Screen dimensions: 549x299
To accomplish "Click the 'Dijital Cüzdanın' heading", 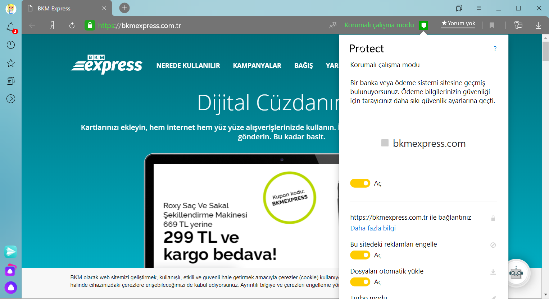I will (268, 103).
